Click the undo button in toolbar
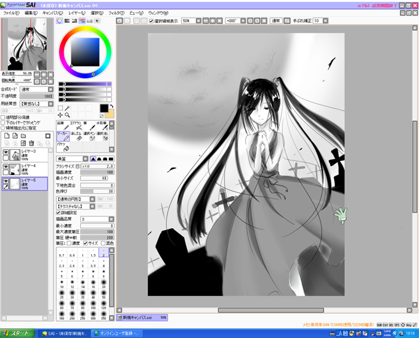This screenshot has height=338, width=419. [120, 20]
